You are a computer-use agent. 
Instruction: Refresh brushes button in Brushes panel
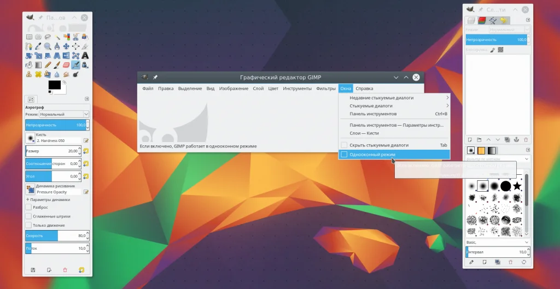pos(524,262)
